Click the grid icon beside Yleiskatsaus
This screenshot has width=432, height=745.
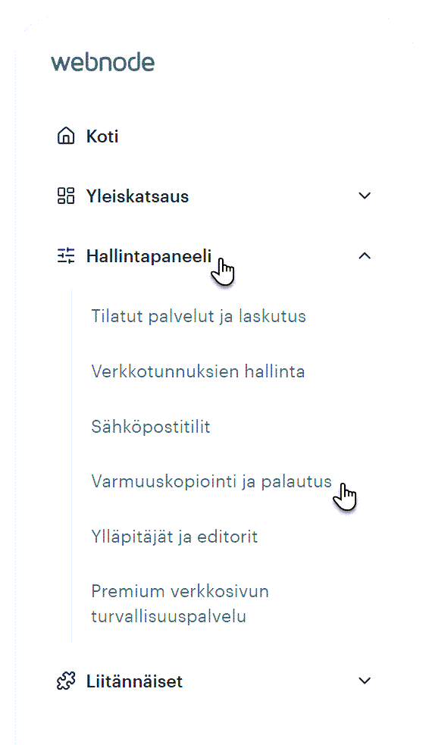click(66, 196)
